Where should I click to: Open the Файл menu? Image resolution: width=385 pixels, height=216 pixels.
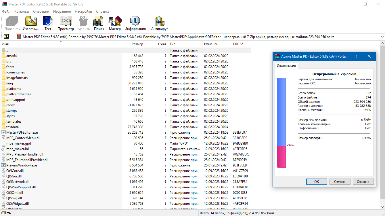coord(6,12)
